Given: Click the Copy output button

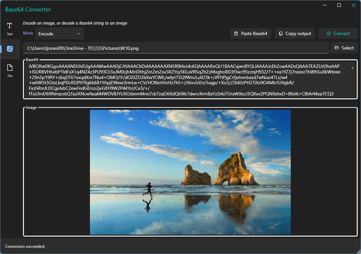Looking at the screenshot, I should [x=295, y=33].
